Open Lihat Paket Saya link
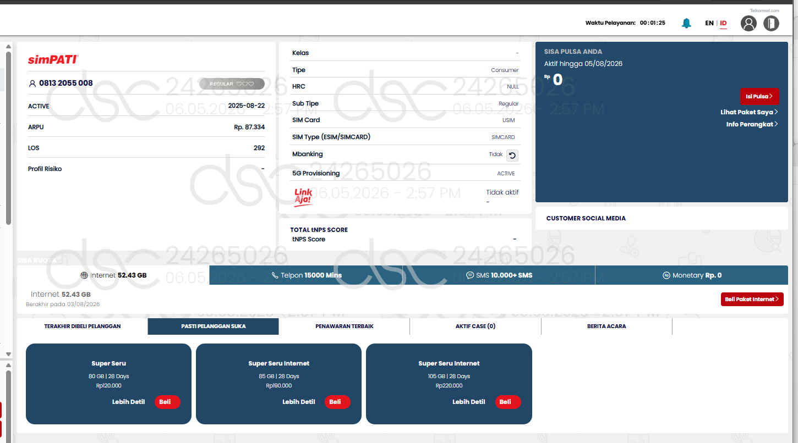The image size is (798, 443). click(749, 112)
